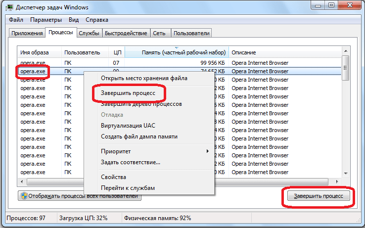The width and height of the screenshot is (365, 228).
Task: Open the Вид menu
Action: click(x=74, y=20)
